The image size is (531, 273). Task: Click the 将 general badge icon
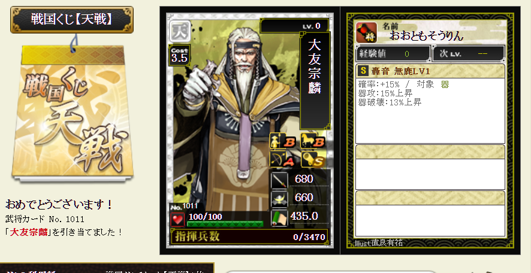pos(367,33)
